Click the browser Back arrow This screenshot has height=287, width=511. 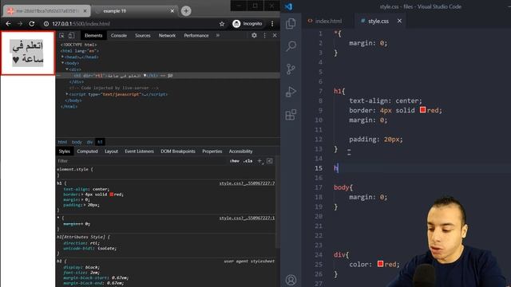(x=8, y=24)
